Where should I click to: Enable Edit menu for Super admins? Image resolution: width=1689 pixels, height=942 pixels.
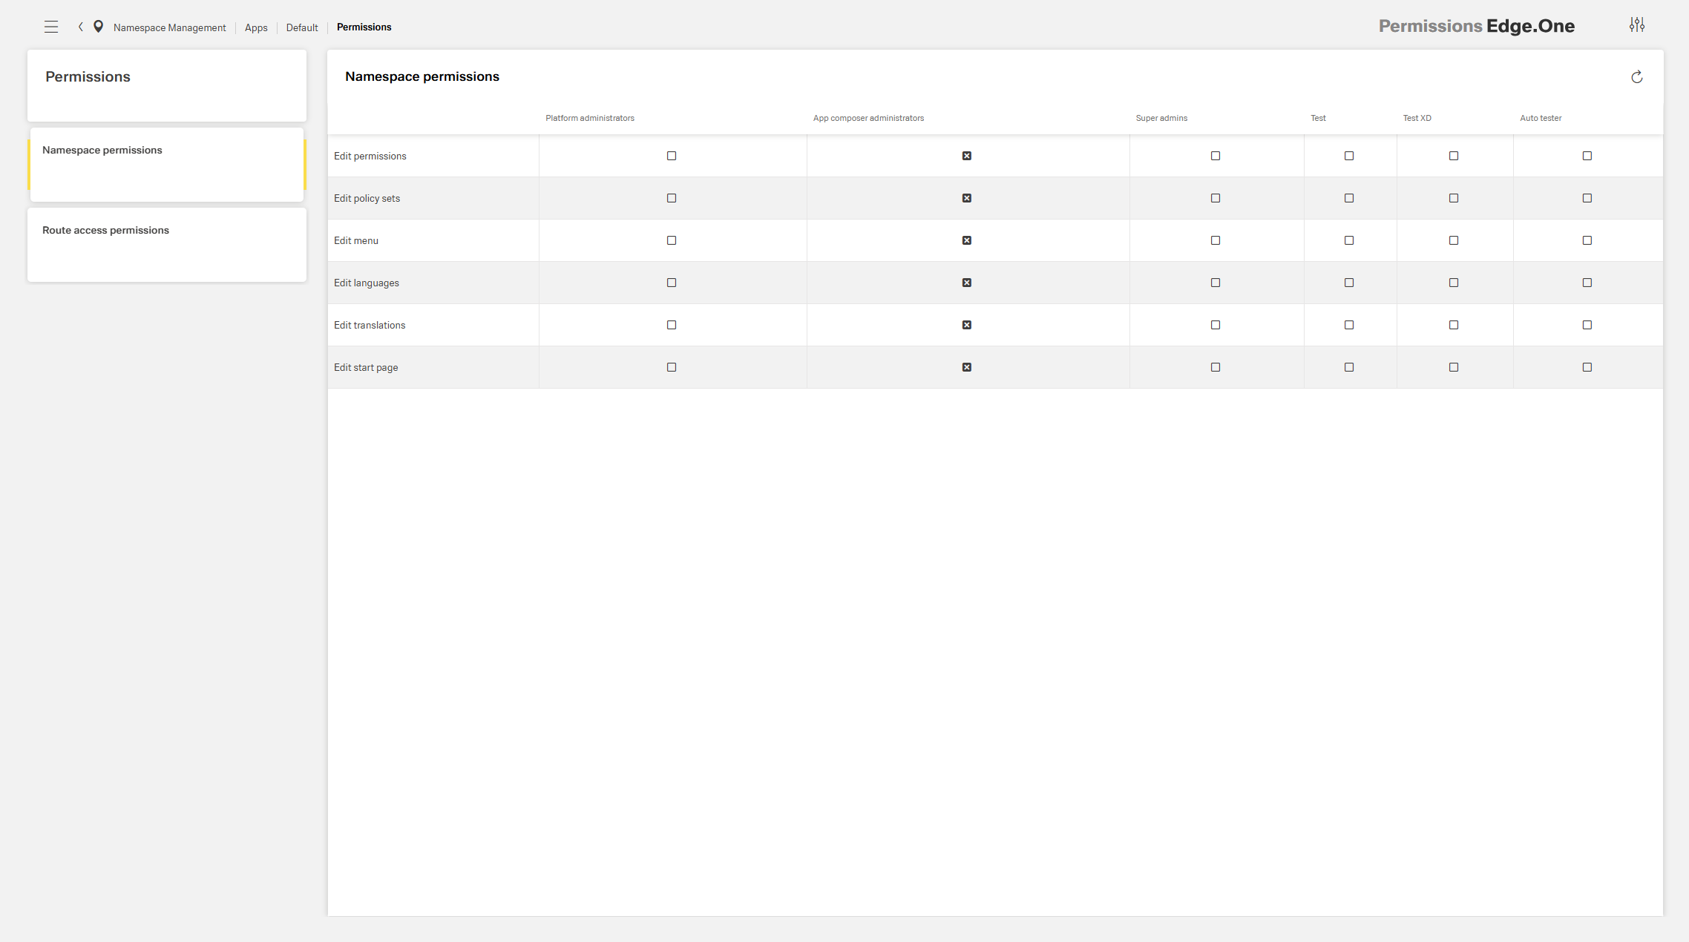point(1215,240)
